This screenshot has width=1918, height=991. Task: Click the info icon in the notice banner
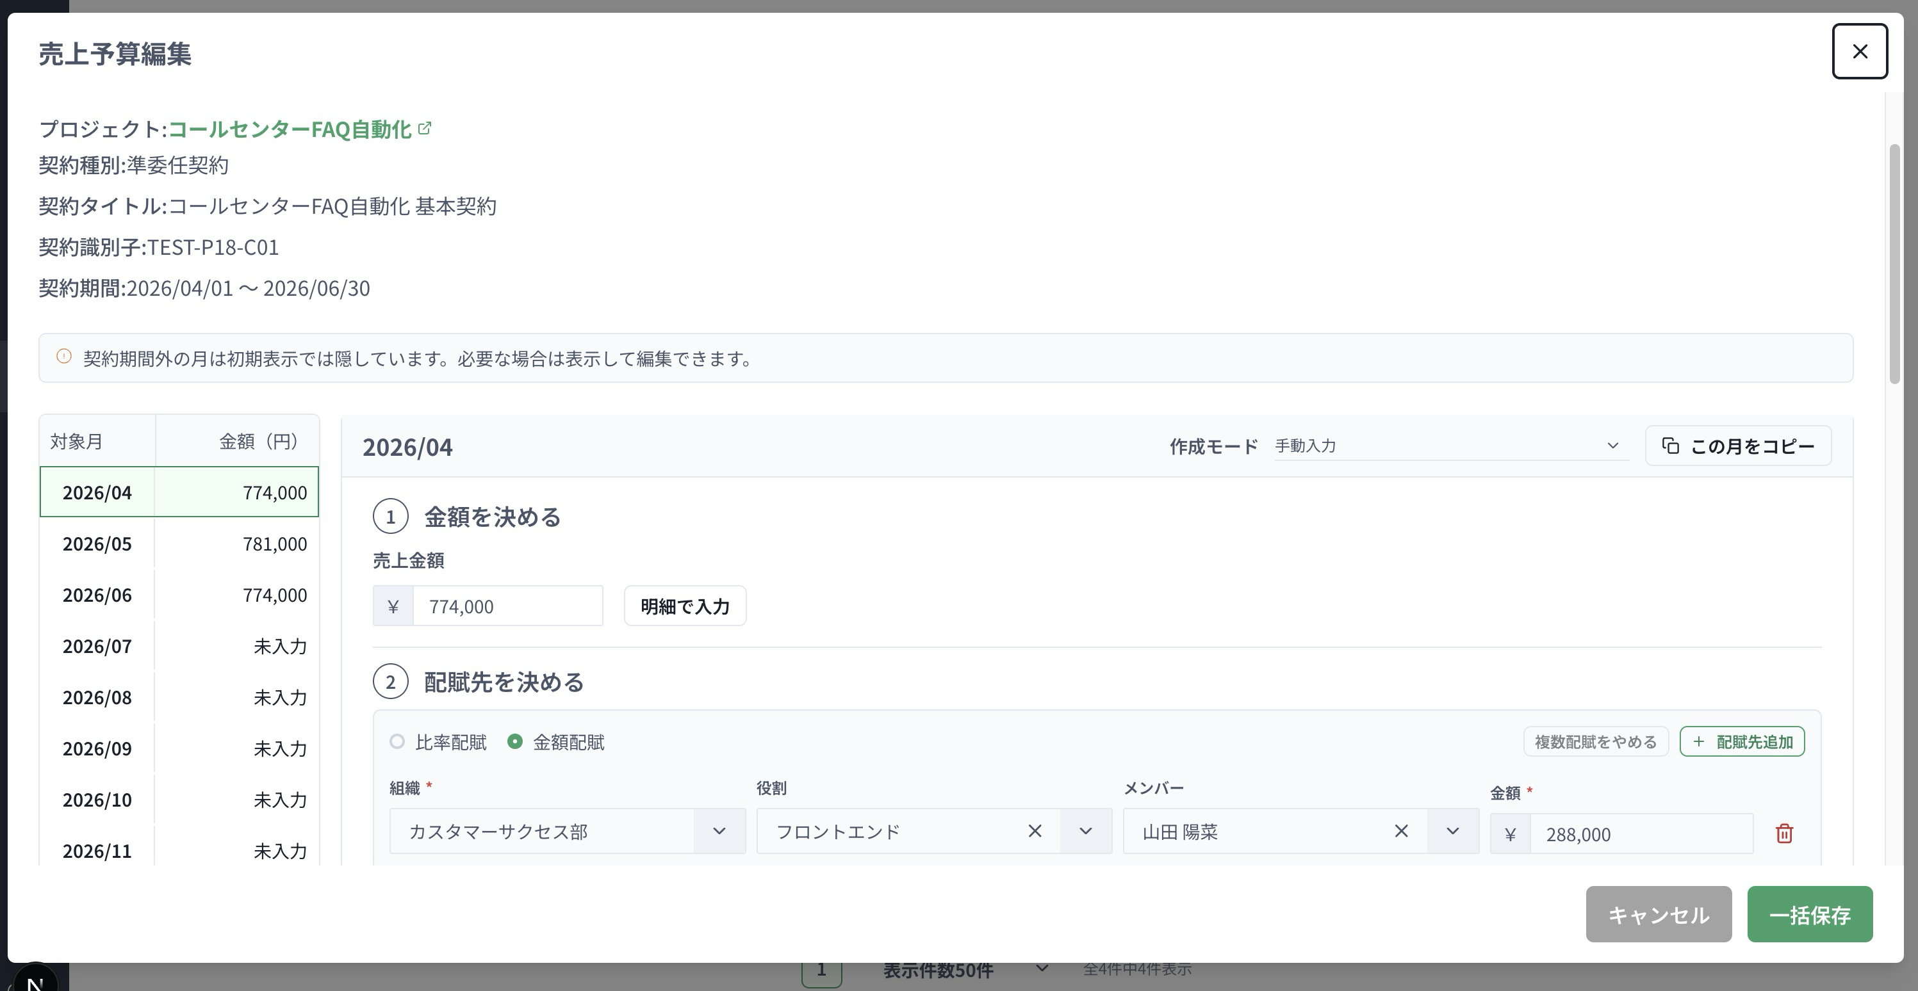pos(64,357)
